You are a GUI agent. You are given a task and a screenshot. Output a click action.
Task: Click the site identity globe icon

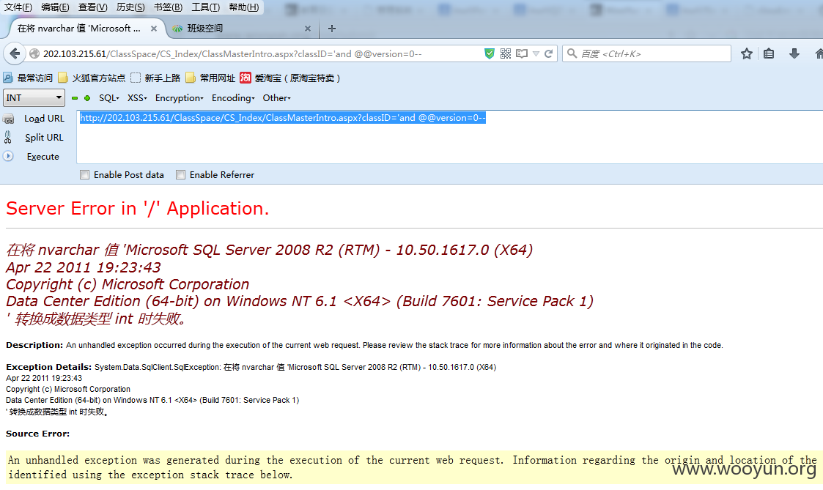click(34, 54)
